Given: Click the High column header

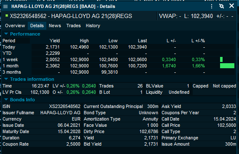Looking at the screenshot, I should [84, 41].
